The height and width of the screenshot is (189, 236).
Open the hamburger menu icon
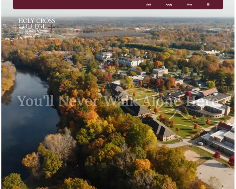(208, 4)
